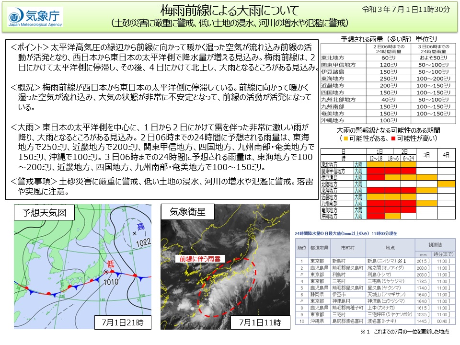Select the timestamp 令和3年7月1日11時30分
Viewport: 460px width, 345px height.
[x=406, y=10]
